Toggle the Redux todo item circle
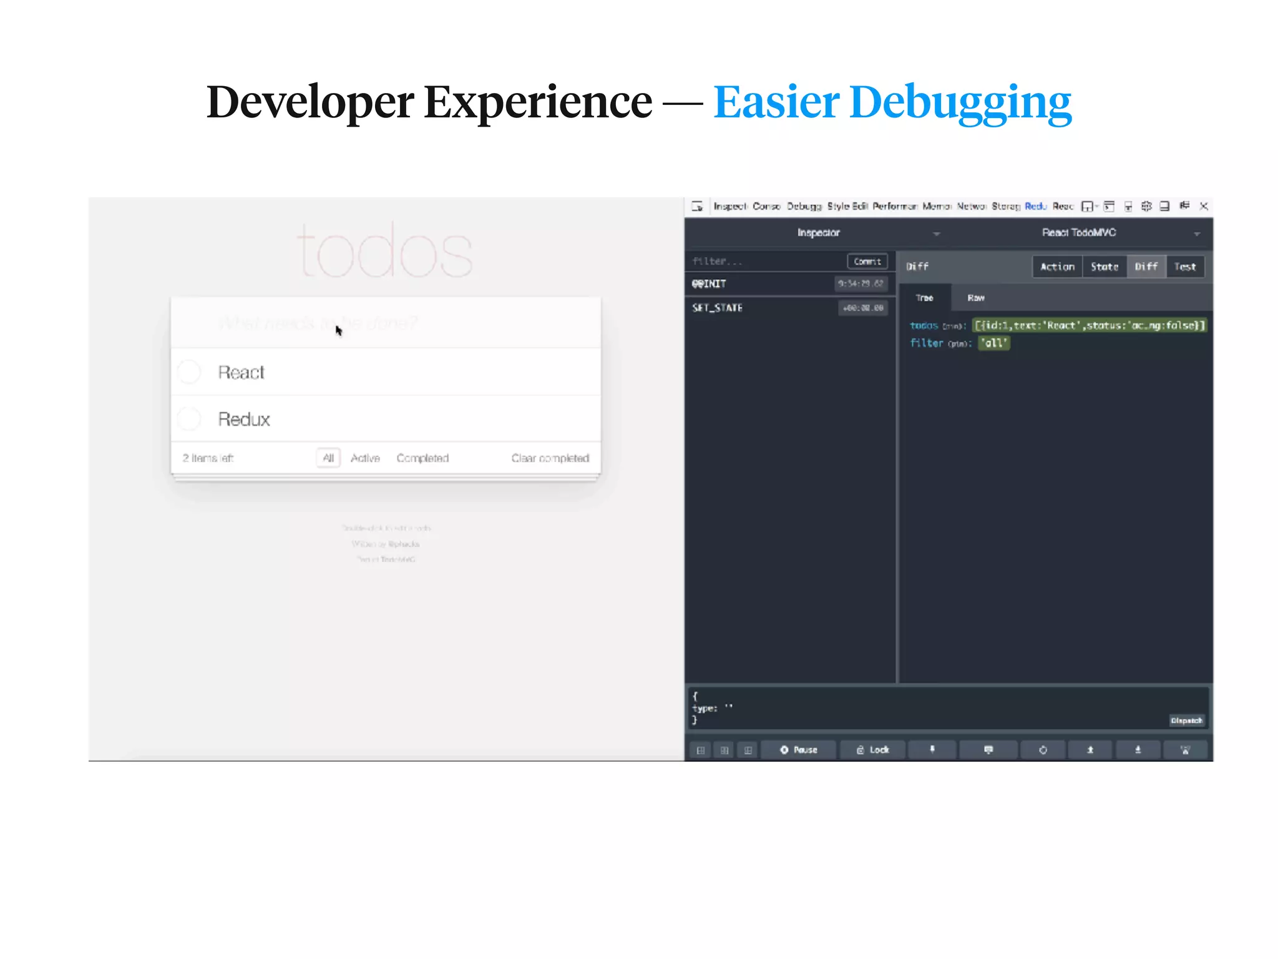This screenshot has width=1278, height=959. click(189, 418)
